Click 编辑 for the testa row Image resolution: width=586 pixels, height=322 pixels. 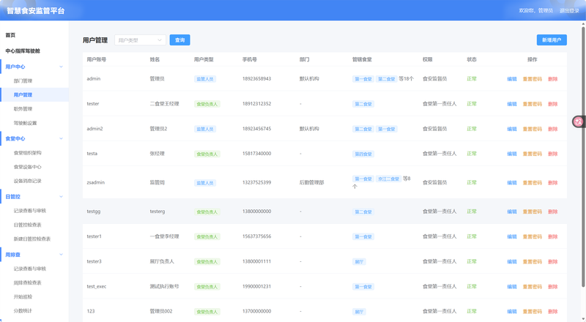511,154
